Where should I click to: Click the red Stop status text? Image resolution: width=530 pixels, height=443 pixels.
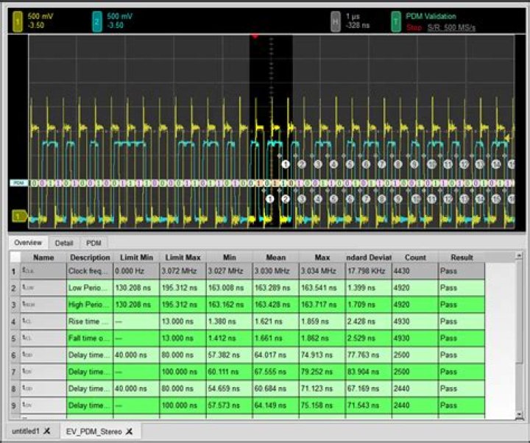(x=414, y=27)
